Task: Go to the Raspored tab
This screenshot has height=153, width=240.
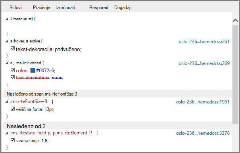Action: pyautogui.click(x=99, y=8)
